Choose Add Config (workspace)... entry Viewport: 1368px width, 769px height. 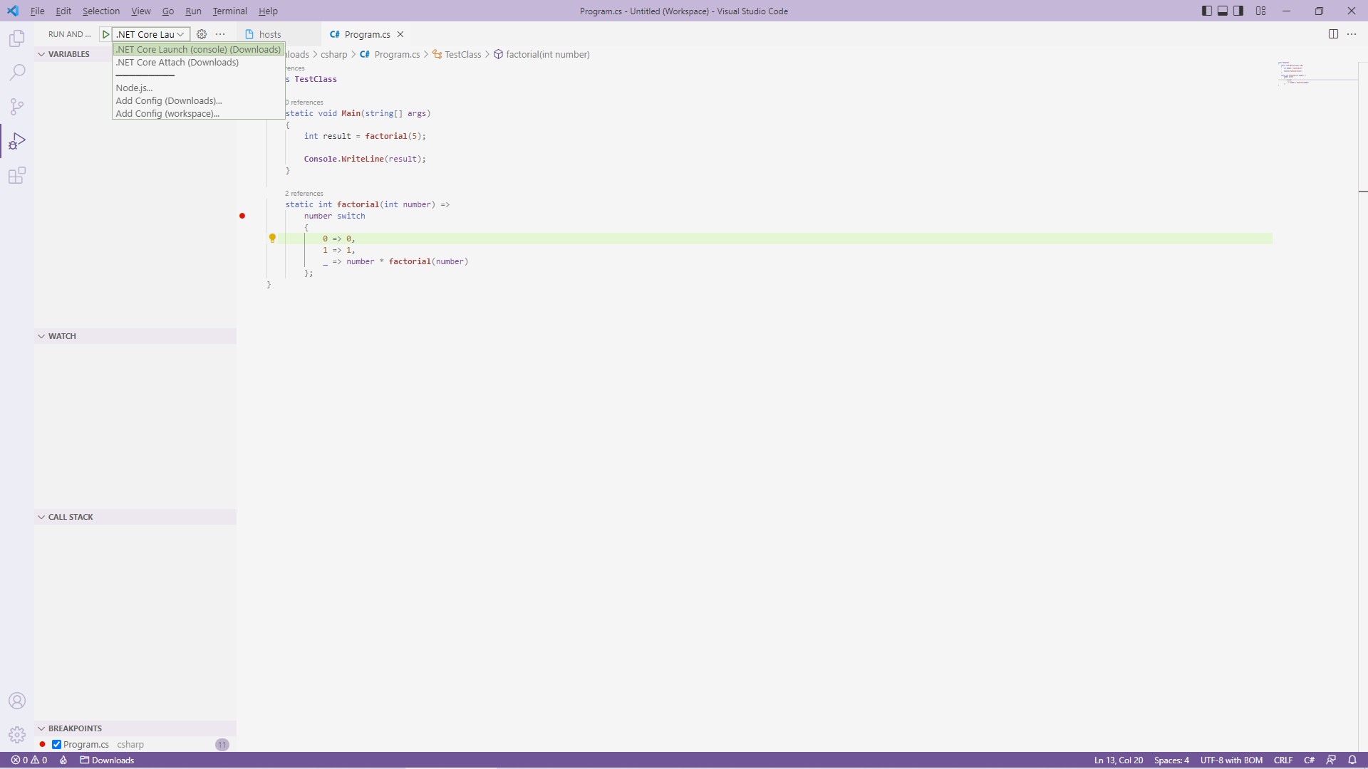[x=167, y=114]
